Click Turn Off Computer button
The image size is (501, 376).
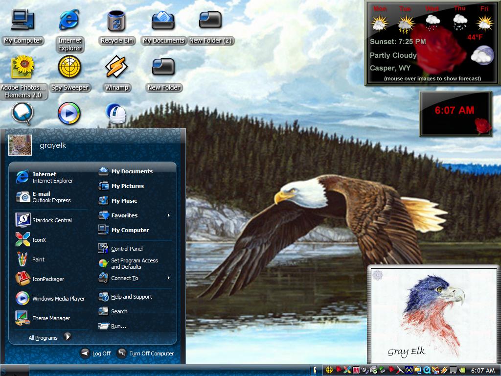[145, 353]
